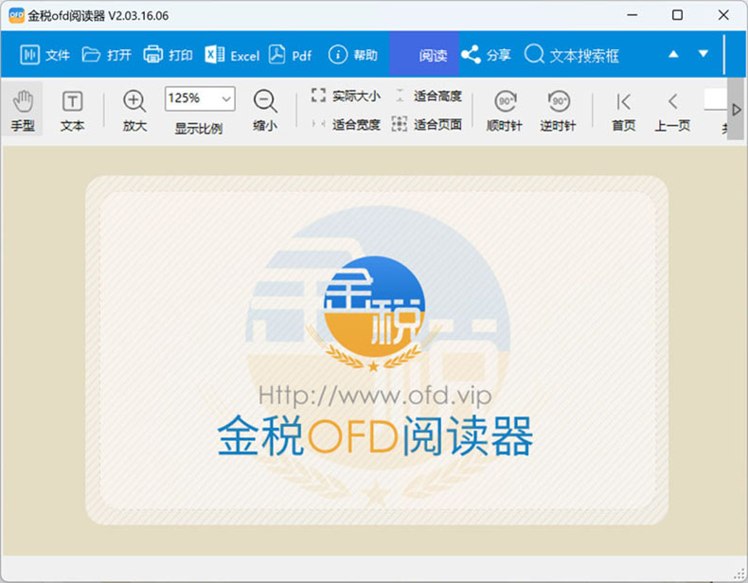The height and width of the screenshot is (583, 748).
Task: Jump to 首页 first page
Action: point(624,111)
